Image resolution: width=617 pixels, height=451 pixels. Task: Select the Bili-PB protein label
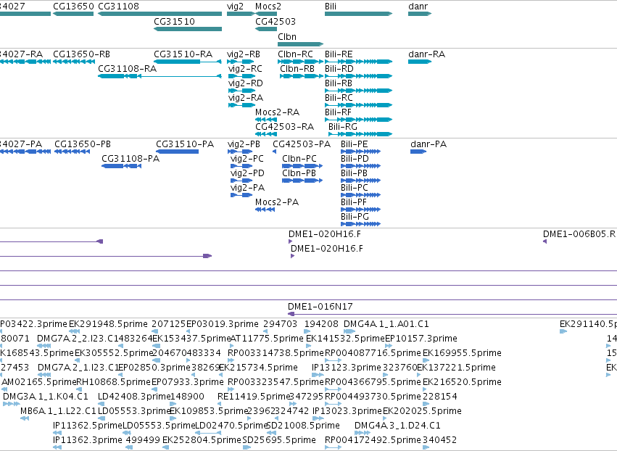(354, 173)
